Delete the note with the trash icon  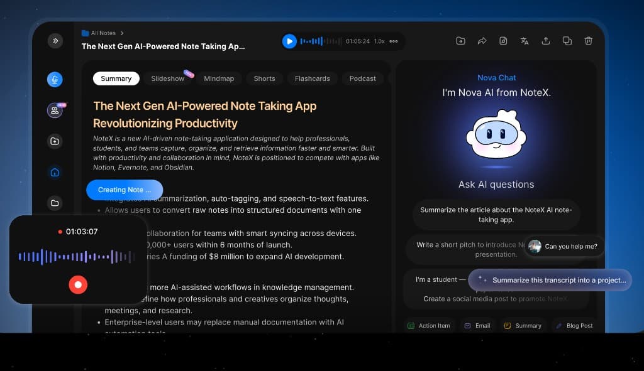[588, 40]
